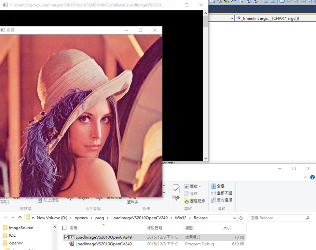Image resolution: width=316 pixels, height=250 pixels.
Task: Click the 619 KB size cell
Action: (238, 244)
